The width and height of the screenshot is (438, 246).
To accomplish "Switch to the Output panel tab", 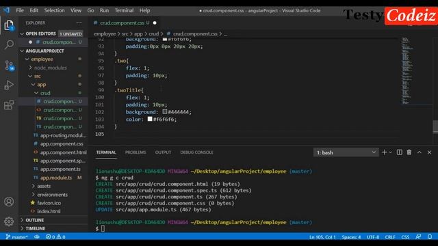I will click(163, 152).
